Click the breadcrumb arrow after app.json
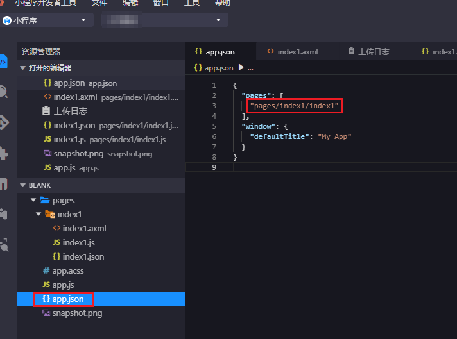 pos(241,67)
